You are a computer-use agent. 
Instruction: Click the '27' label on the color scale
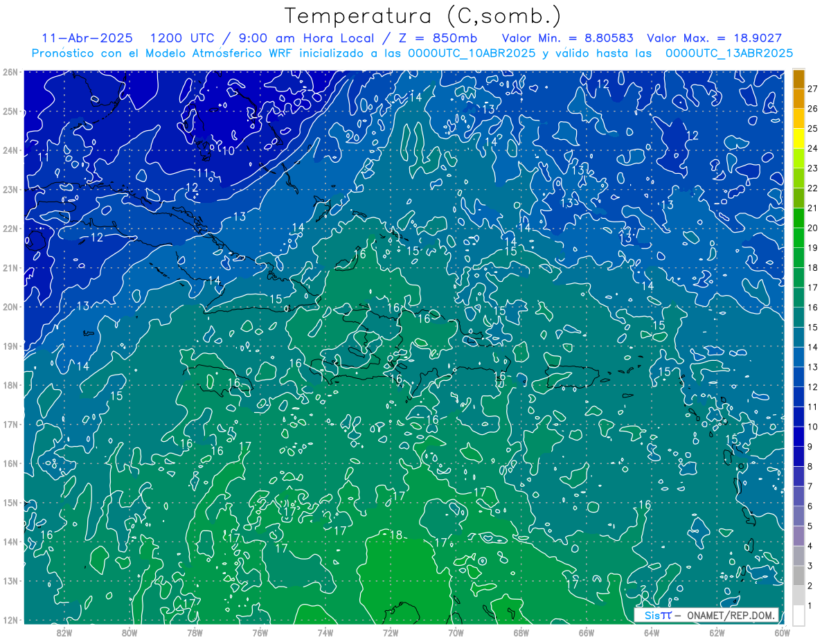click(813, 89)
